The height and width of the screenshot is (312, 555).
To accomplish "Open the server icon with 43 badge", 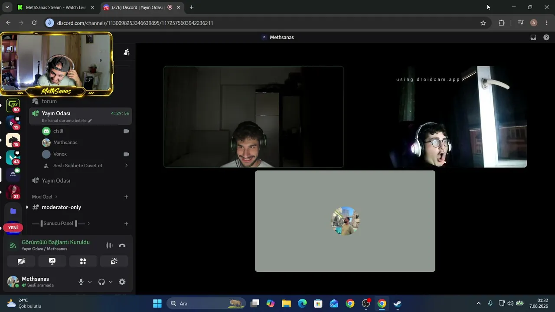I will coord(13,157).
